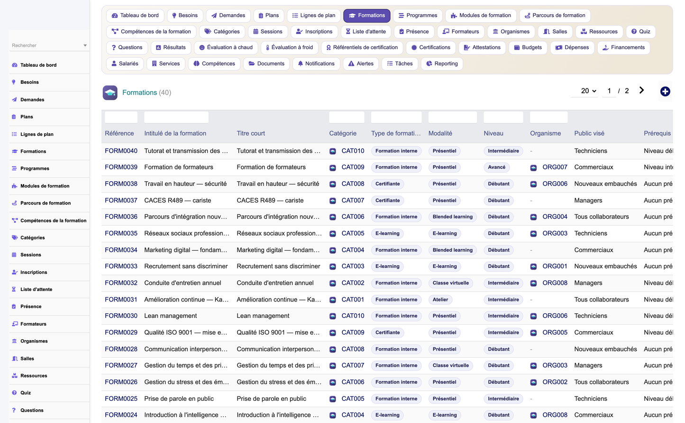Open the Évaluation à chaud tab
The width and height of the screenshot is (685, 423).
[226, 47]
